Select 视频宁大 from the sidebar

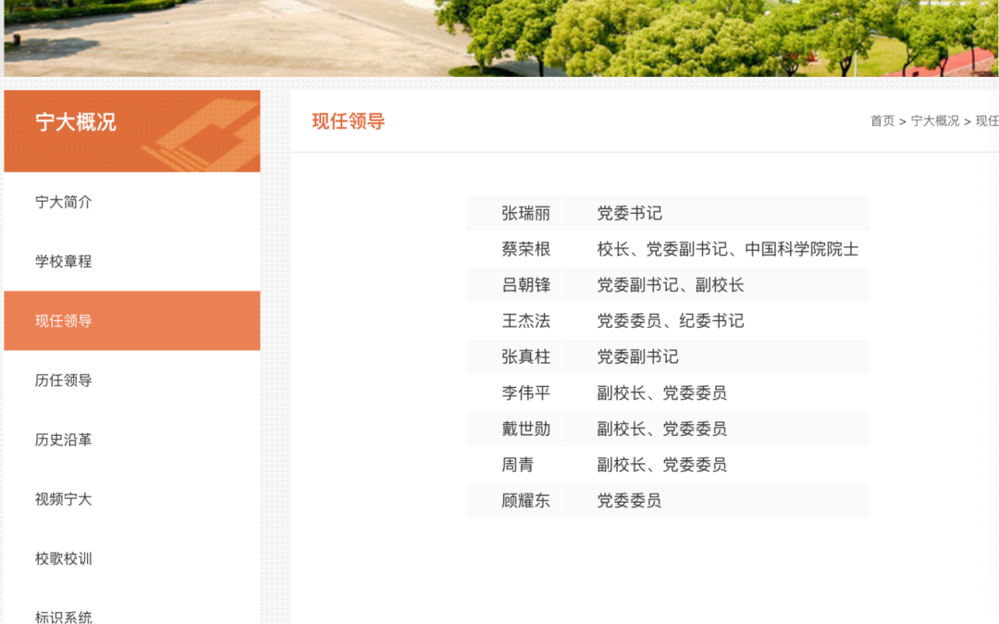coord(64,499)
